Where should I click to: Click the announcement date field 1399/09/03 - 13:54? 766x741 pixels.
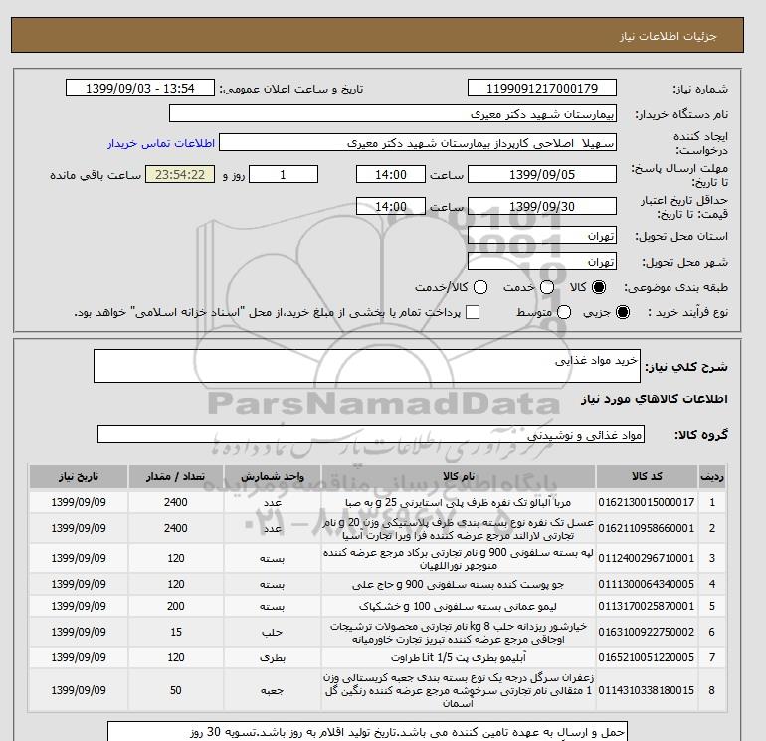point(140,88)
